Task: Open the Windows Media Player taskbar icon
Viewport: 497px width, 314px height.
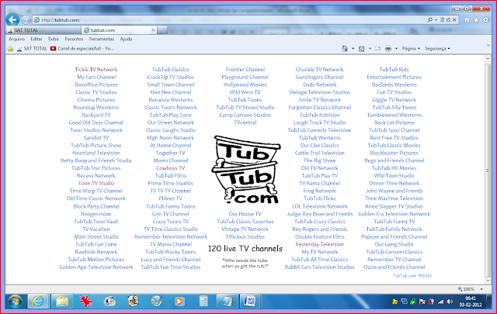Action: (x=179, y=302)
